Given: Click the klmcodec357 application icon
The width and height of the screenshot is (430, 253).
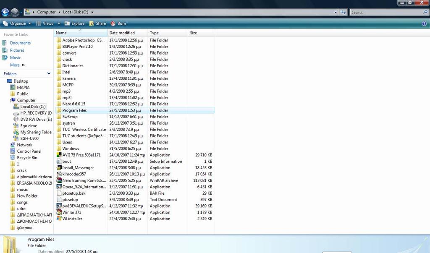Looking at the screenshot, I should pos(59,174).
